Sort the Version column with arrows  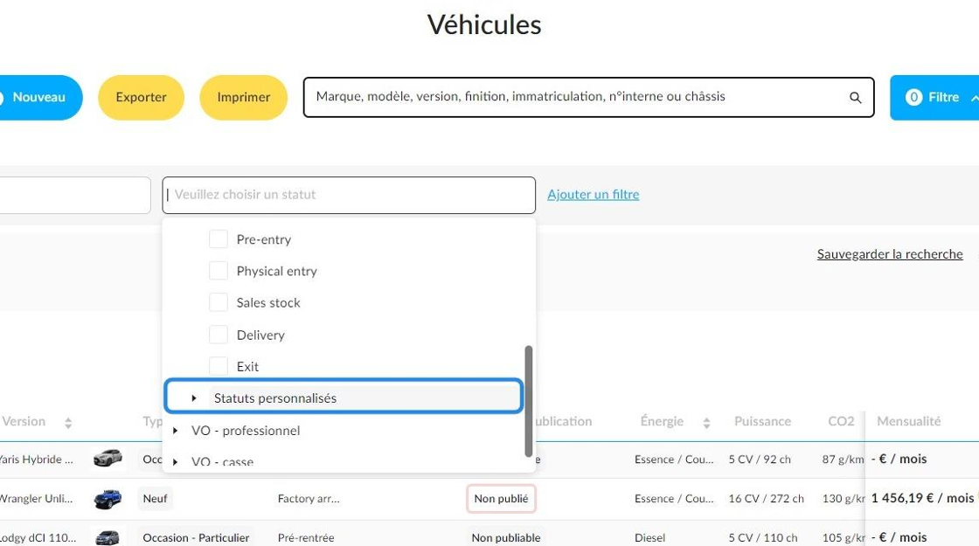click(68, 423)
